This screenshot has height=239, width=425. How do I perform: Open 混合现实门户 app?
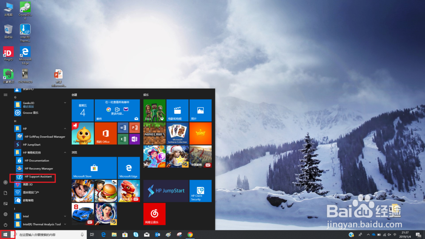(31, 192)
